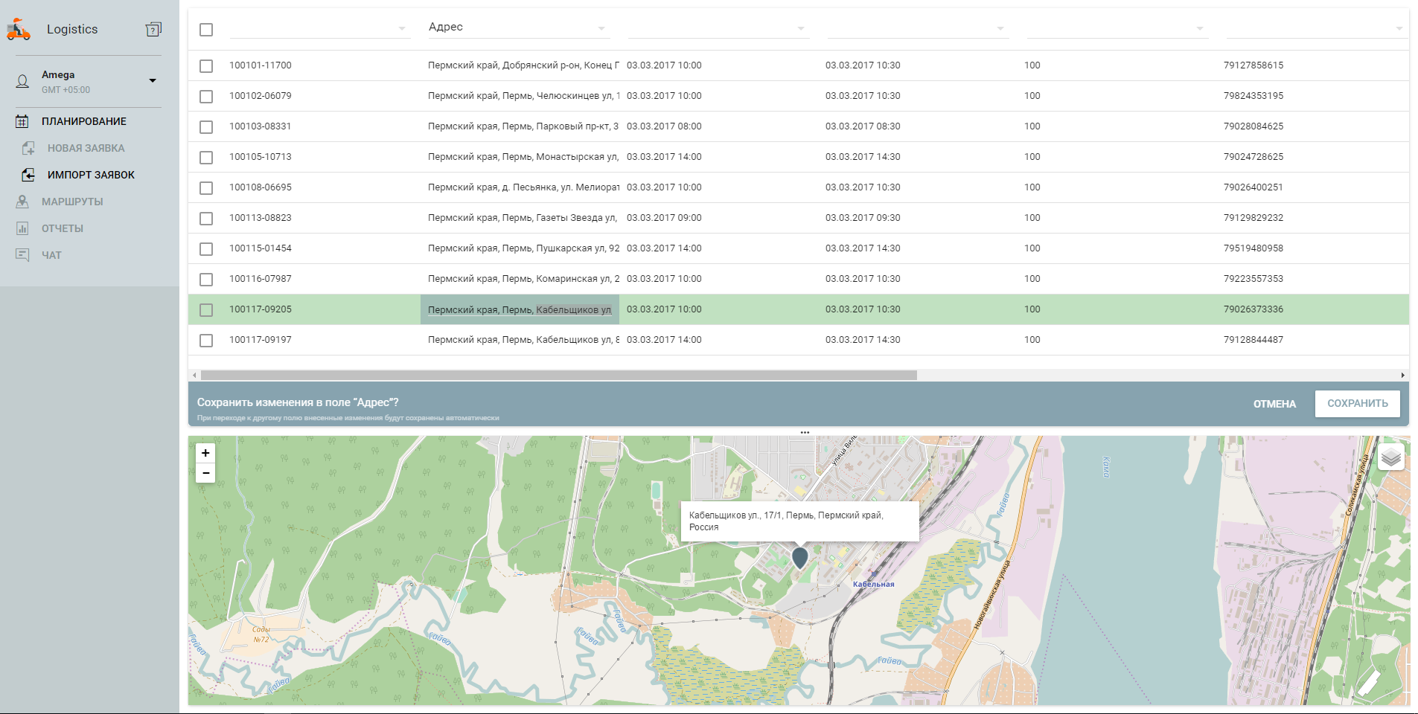
Task: Zoom in on the map
Action: pos(205,453)
